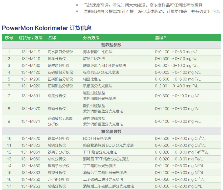Viewport: 223px width, 190px height.
Task: Select the method "钒钼黄分光光度法"
Action: pyautogui.click(x=98, y=86)
